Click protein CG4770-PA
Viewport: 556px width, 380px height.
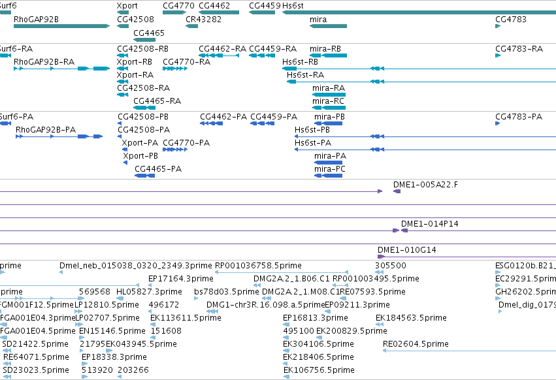click(175, 150)
